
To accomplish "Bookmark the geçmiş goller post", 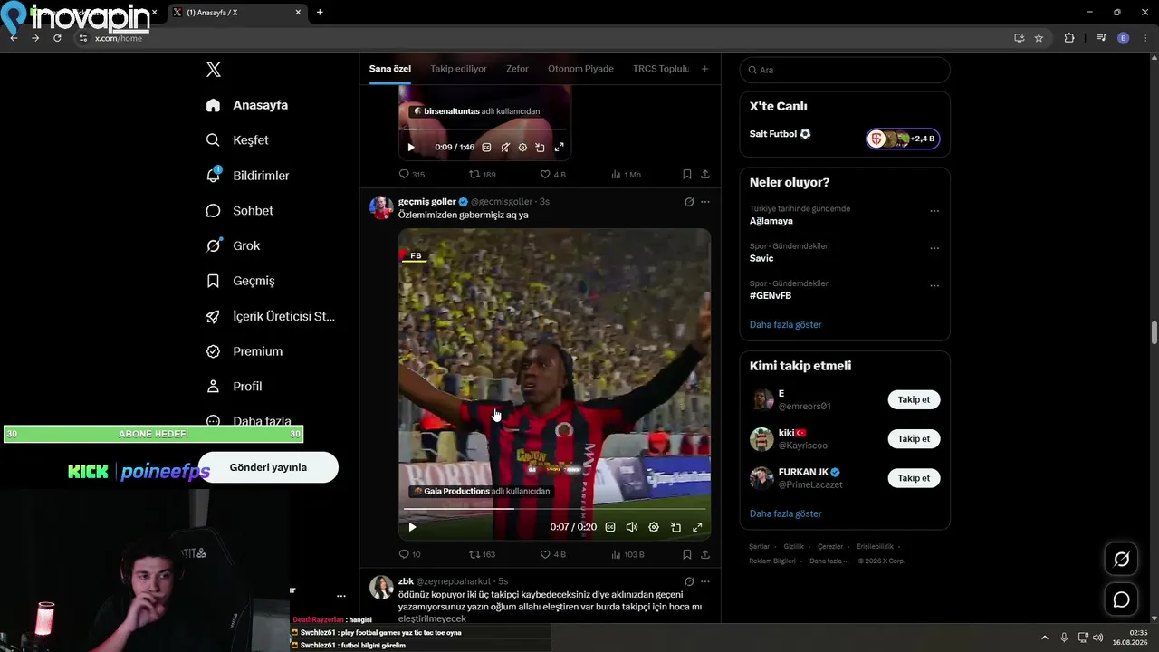I will pos(687,554).
